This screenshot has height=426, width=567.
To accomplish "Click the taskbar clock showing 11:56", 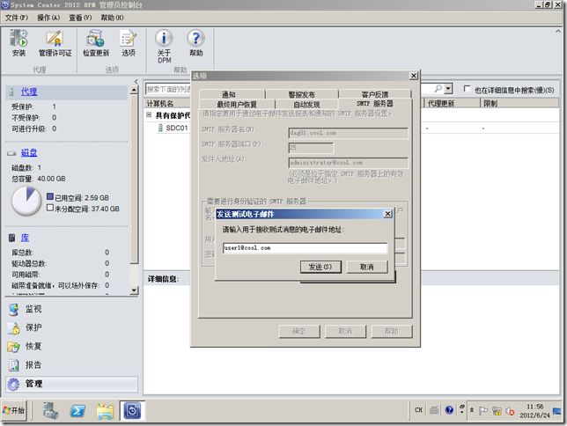I will pos(534,411).
